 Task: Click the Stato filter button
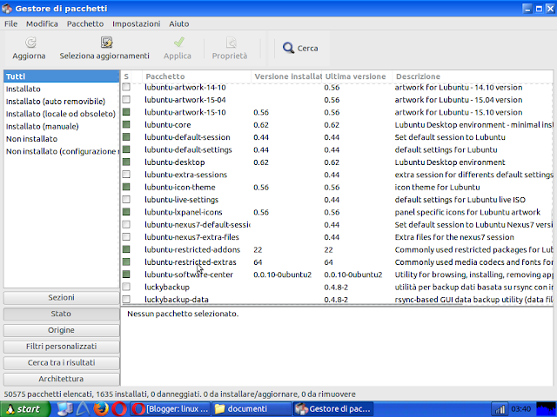coord(62,314)
